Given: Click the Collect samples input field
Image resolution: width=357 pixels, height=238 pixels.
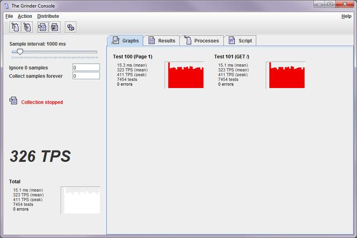Looking at the screenshot, I should tap(86, 76).
